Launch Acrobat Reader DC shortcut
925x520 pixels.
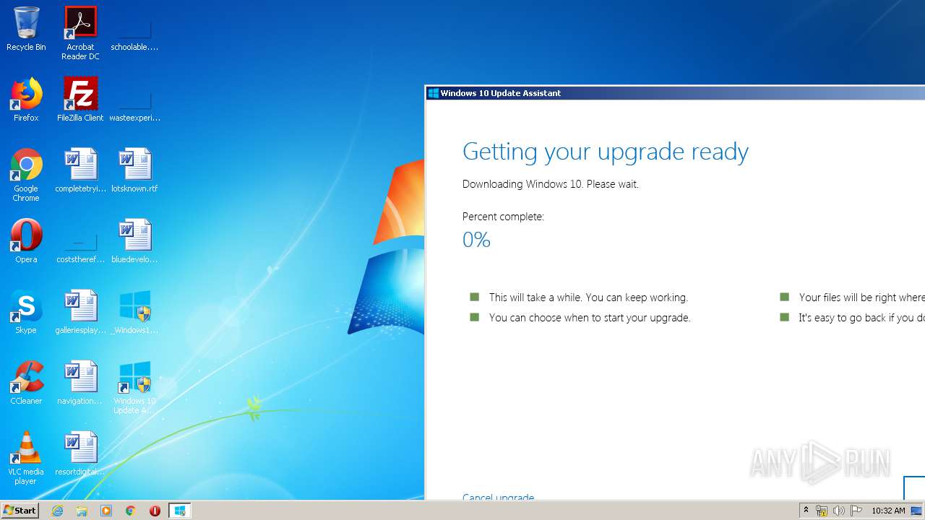tap(80, 33)
